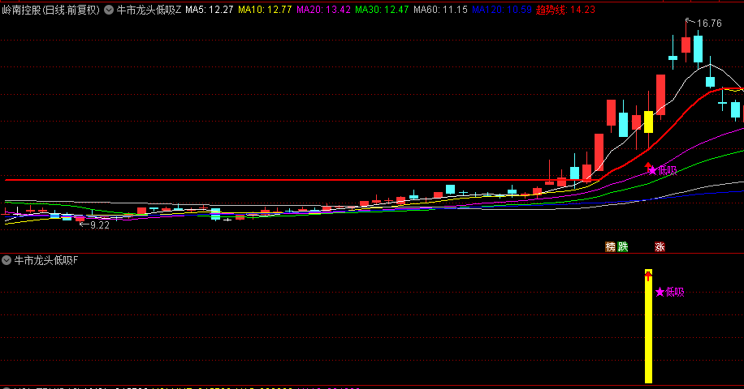Click the ★低吸 signal in the main chart
Image resolution: width=744 pixels, height=389 pixels.
663,170
